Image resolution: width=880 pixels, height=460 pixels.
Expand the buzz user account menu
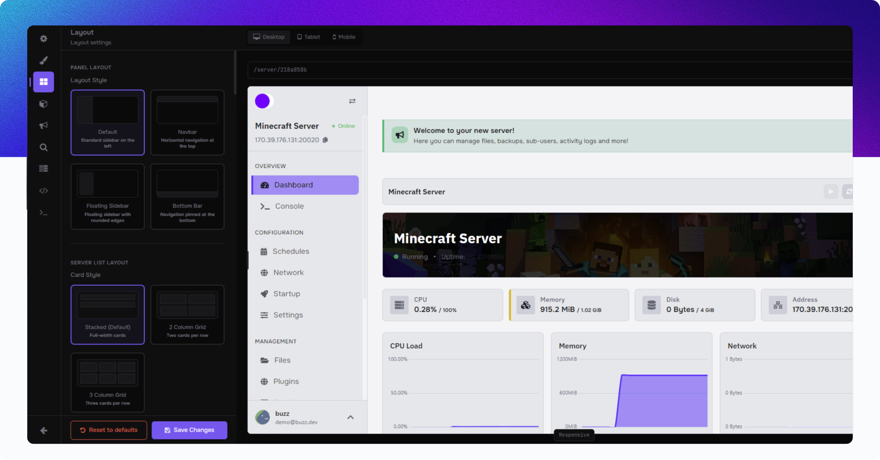tap(350, 417)
